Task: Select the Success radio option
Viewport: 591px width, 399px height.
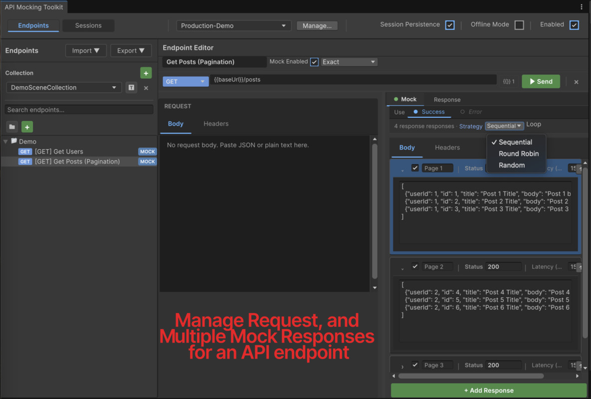Action: (428, 112)
